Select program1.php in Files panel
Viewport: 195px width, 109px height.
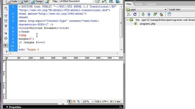coord(147,24)
